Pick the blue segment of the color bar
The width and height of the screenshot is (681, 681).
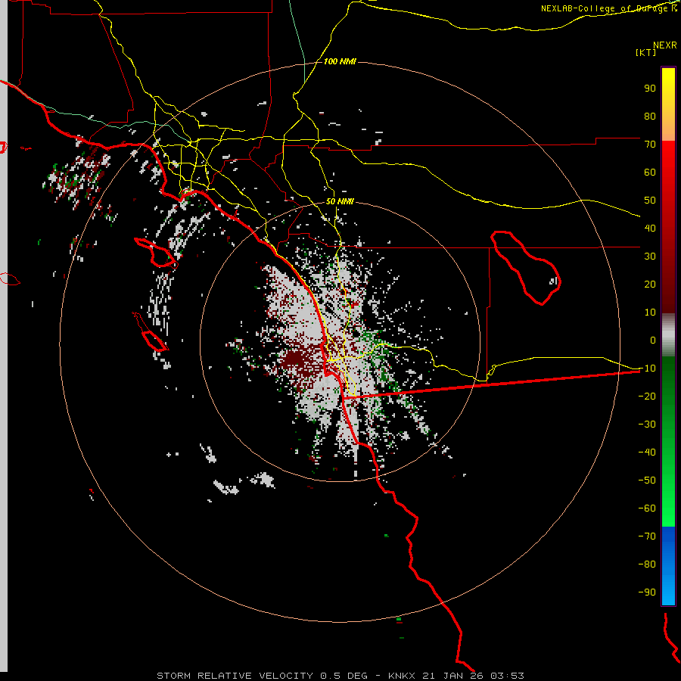[x=668, y=565]
